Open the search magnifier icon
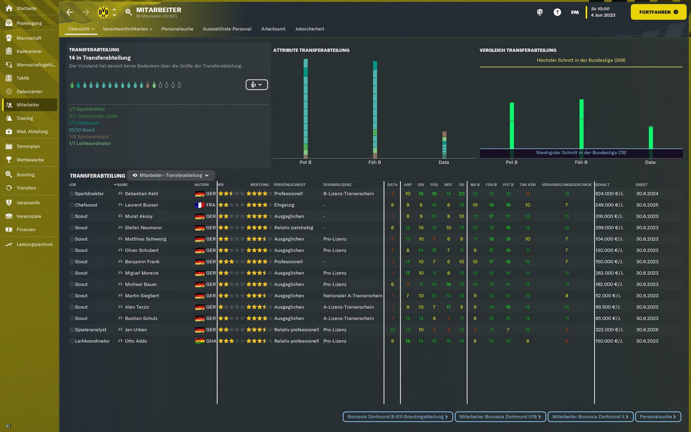 128,12
